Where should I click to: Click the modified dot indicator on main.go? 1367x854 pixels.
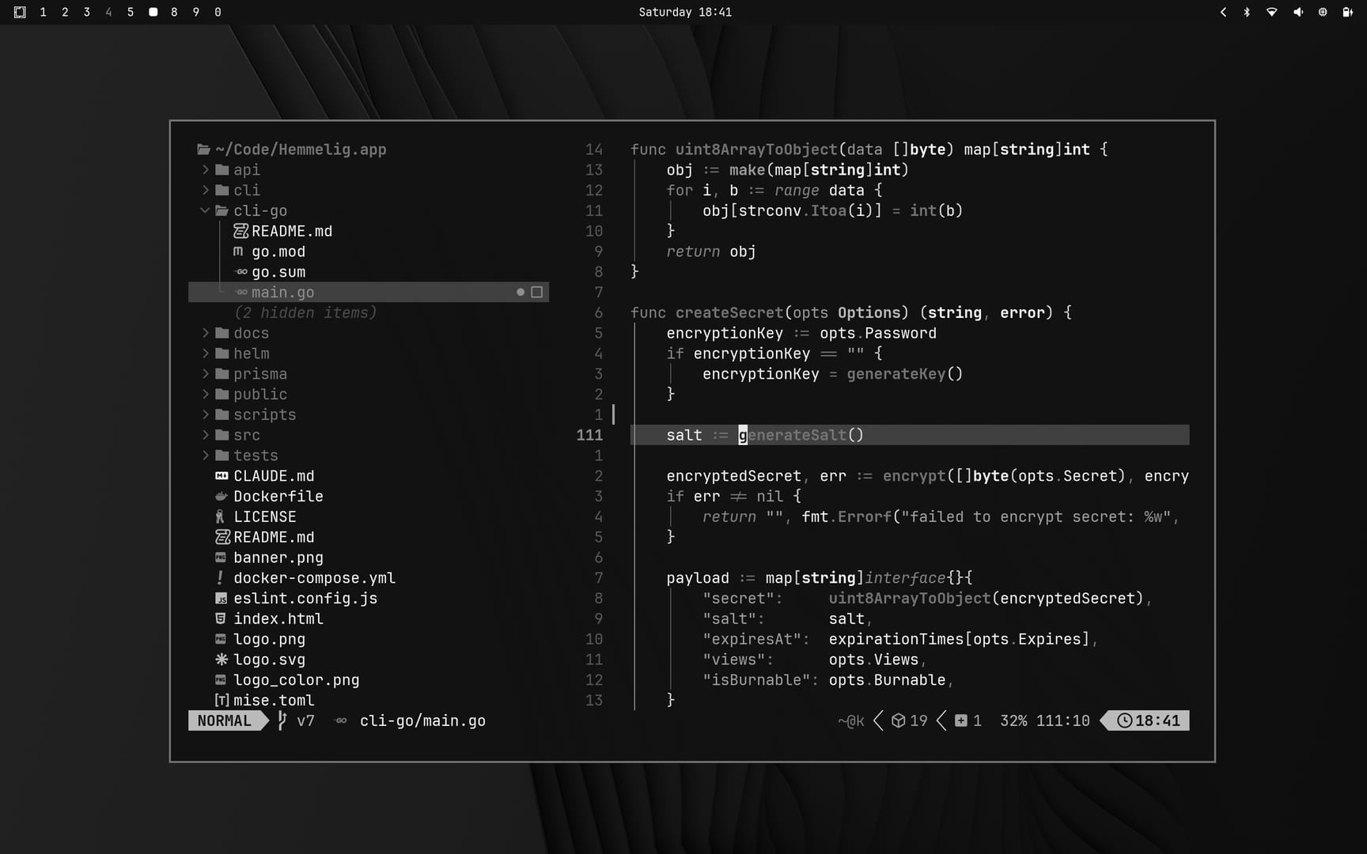(521, 293)
